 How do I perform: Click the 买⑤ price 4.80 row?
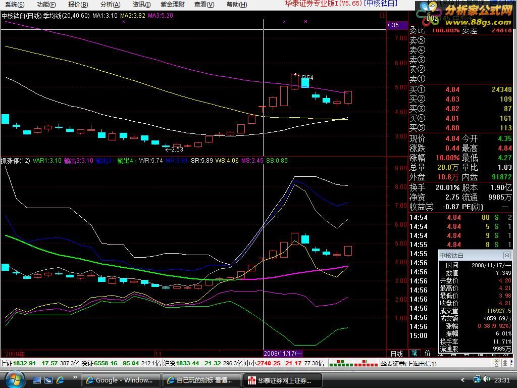point(460,128)
